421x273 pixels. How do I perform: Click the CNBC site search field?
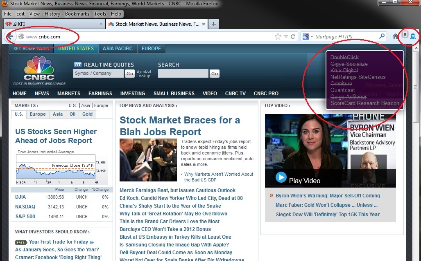coord(183,74)
